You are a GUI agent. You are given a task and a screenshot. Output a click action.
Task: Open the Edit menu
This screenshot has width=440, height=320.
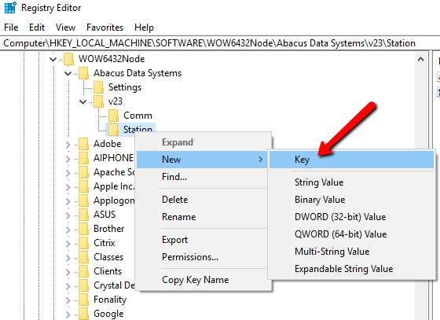point(37,28)
